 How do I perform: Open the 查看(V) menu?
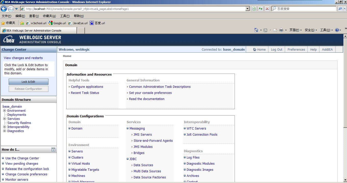tap(34, 16)
